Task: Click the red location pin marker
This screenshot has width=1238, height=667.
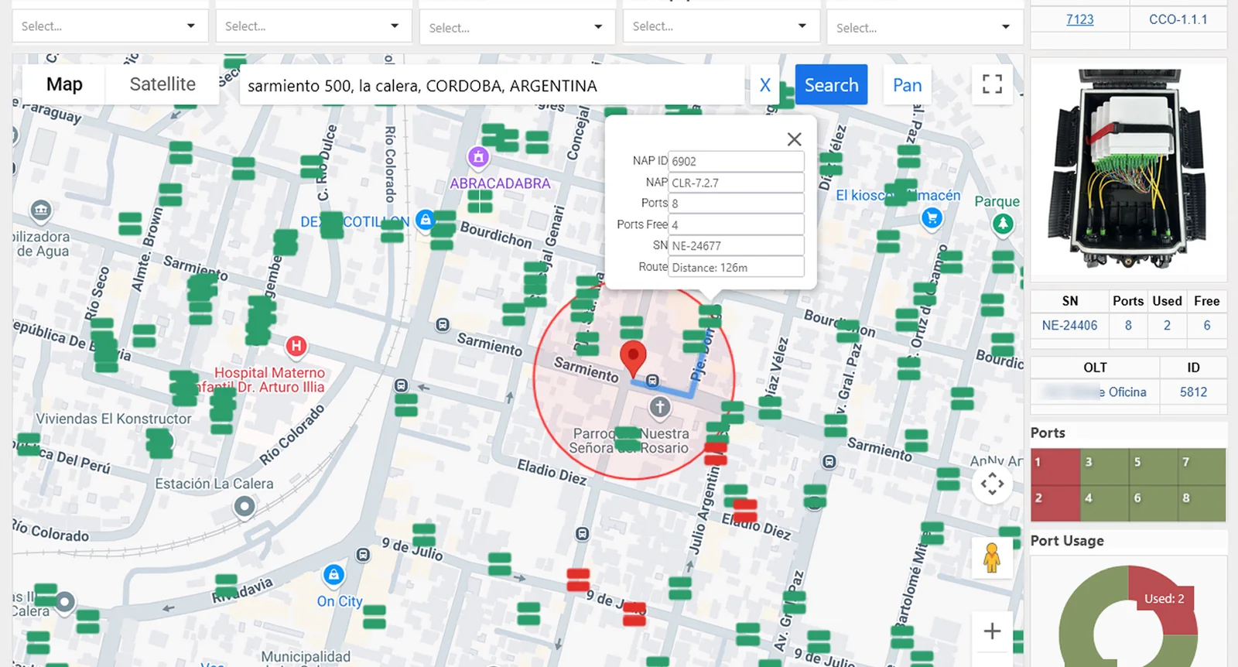Action: click(x=633, y=358)
